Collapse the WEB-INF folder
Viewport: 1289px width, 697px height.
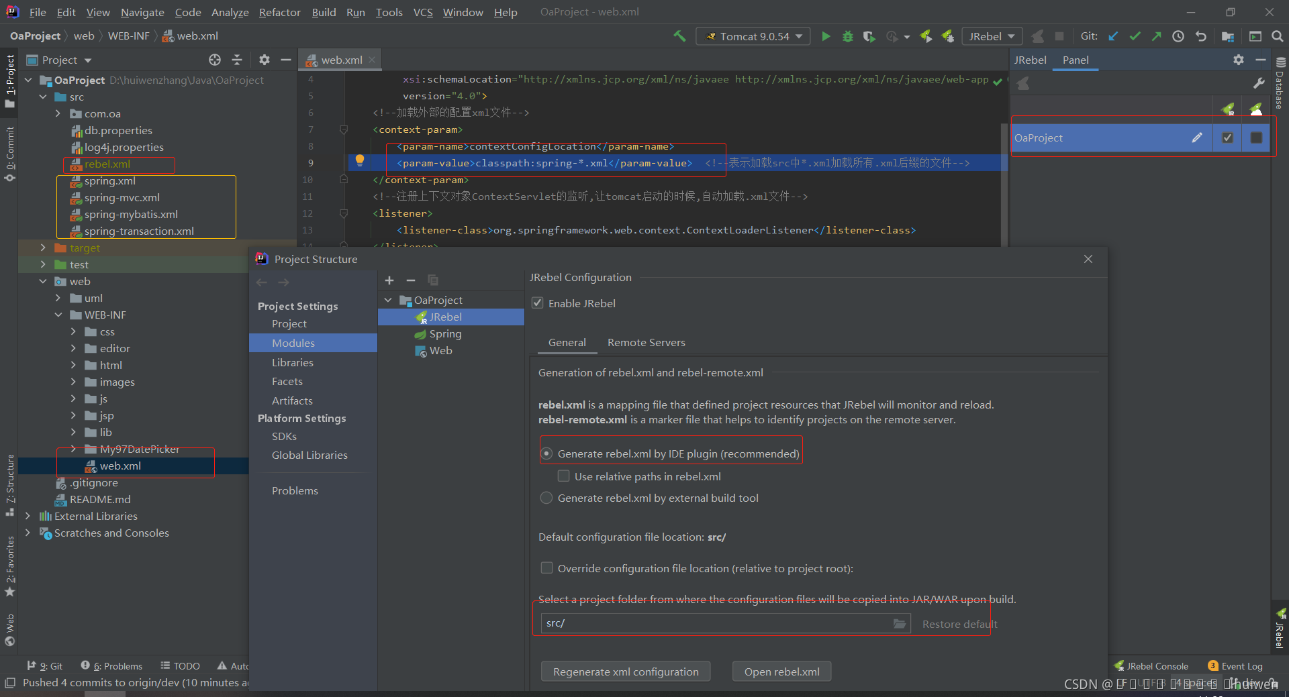(x=58, y=315)
